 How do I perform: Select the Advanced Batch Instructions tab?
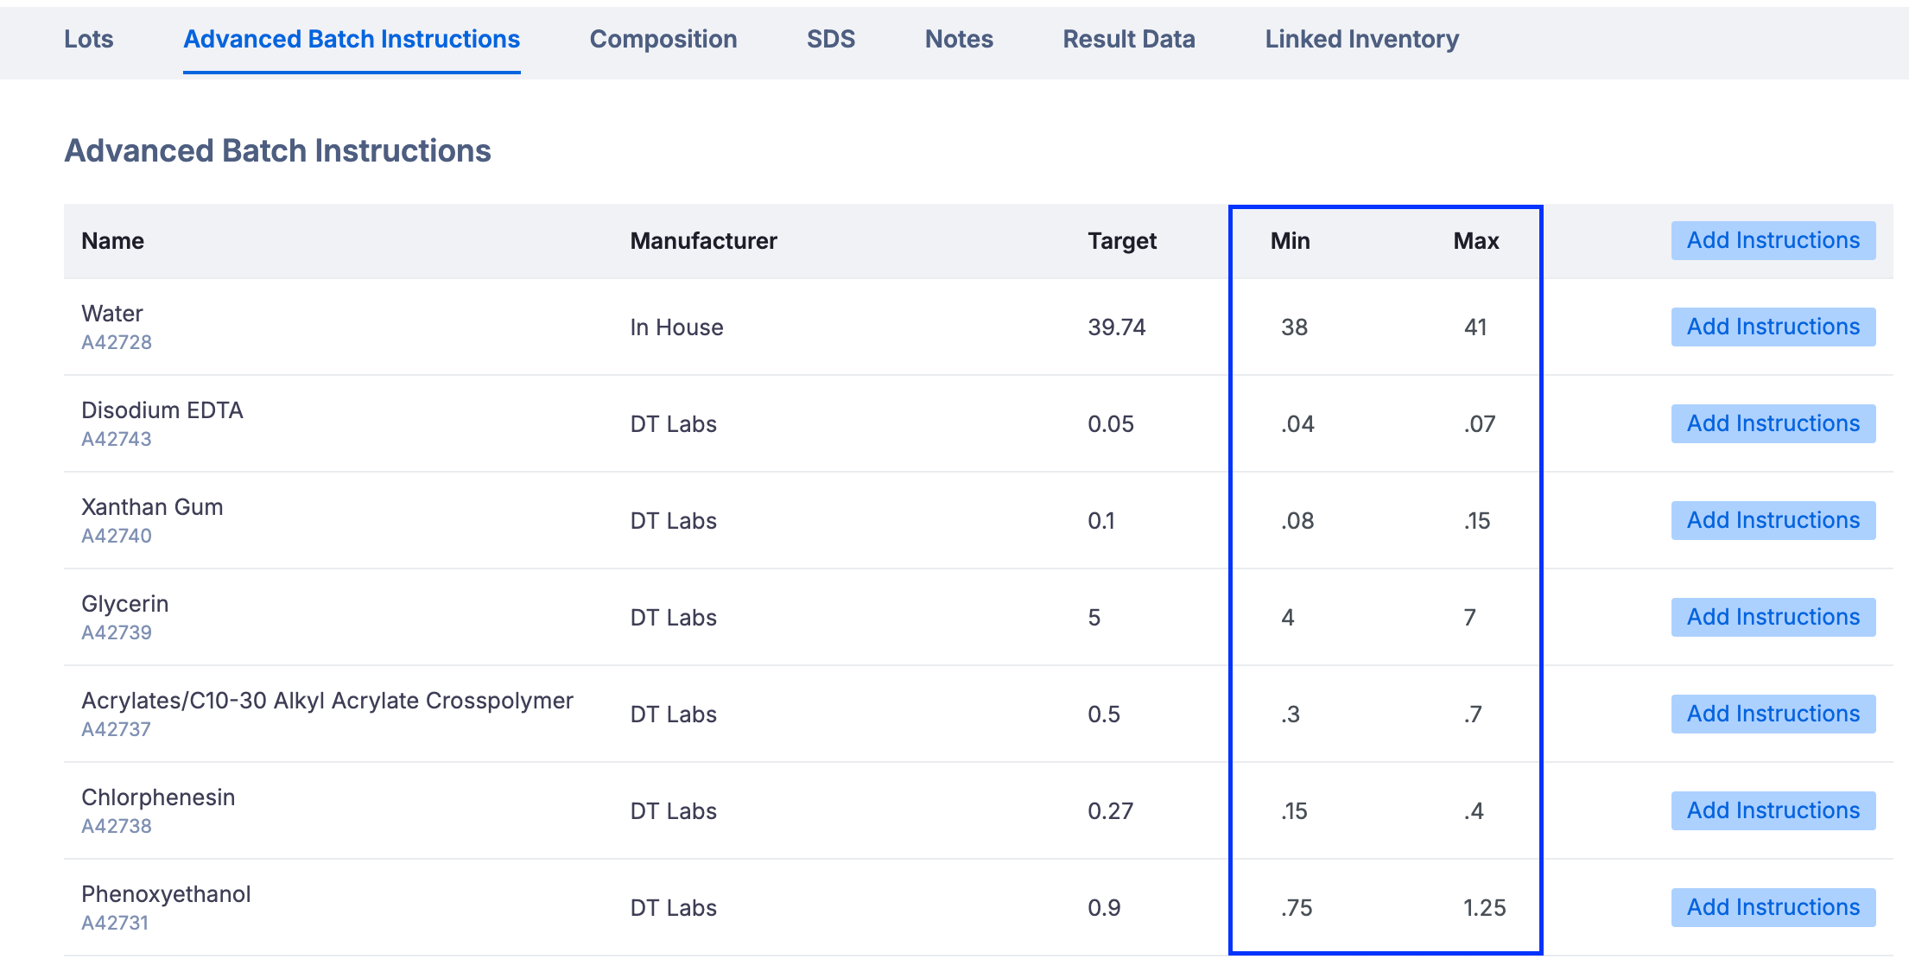[352, 39]
